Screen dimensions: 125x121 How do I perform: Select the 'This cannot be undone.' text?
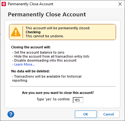[45, 36]
